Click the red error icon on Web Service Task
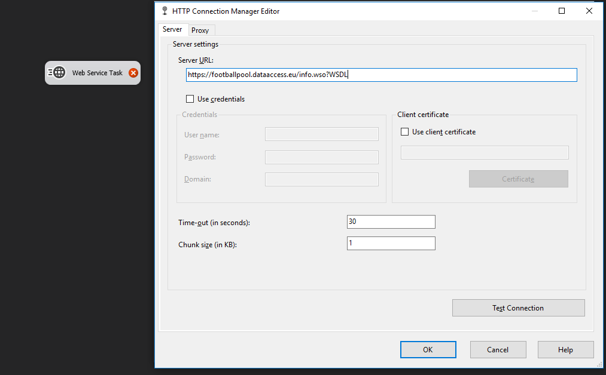The width and height of the screenshot is (606, 375). [x=133, y=73]
